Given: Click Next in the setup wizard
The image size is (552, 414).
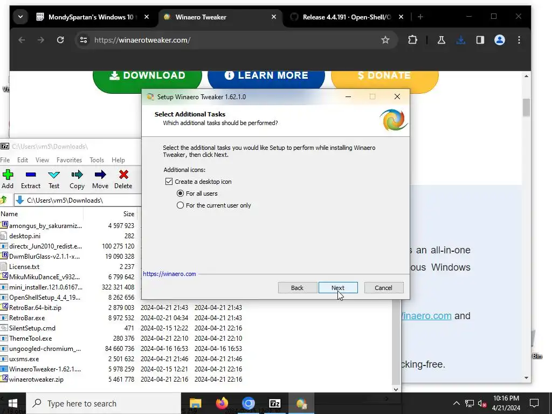Looking at the screenshot, I should [338, 288].
